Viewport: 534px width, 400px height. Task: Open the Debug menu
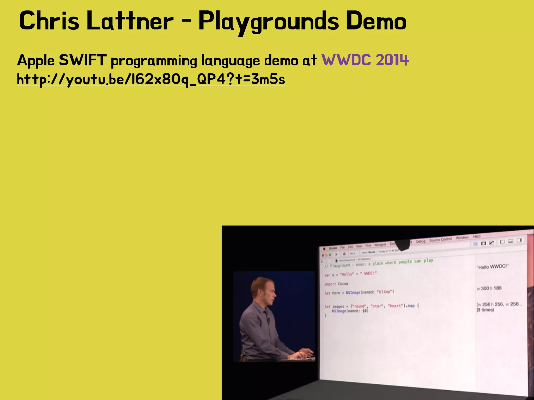coord(421,241)
